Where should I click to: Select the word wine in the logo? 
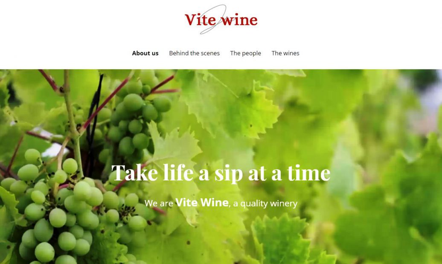click(239, 20)
